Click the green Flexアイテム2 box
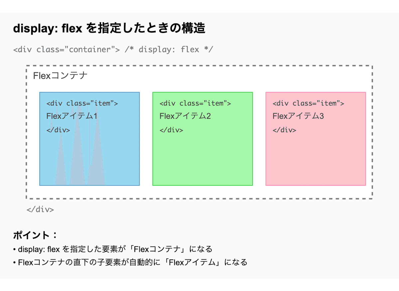Image resolution: width=399 pixels, height=291 pixels. click(202, 139)
